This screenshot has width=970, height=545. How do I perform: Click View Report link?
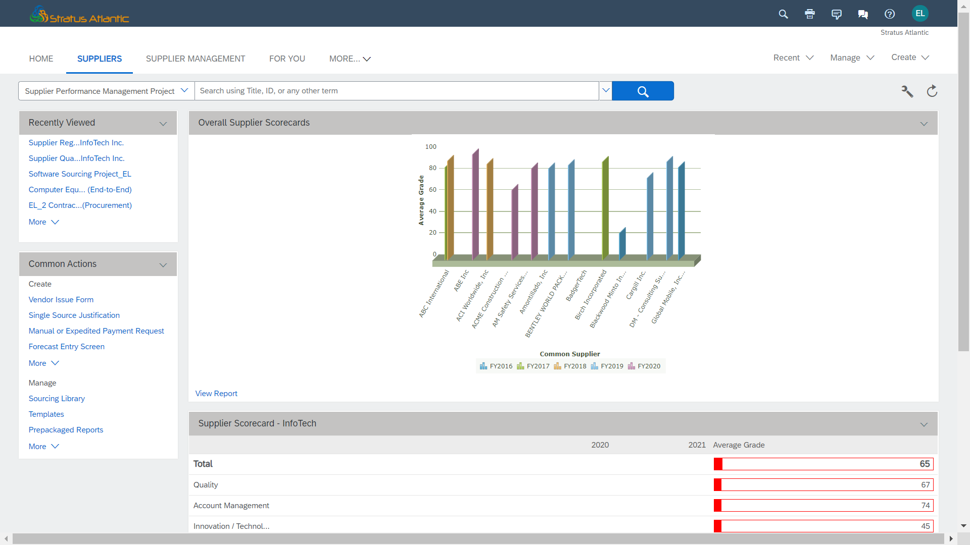click(x=216, y=394)
